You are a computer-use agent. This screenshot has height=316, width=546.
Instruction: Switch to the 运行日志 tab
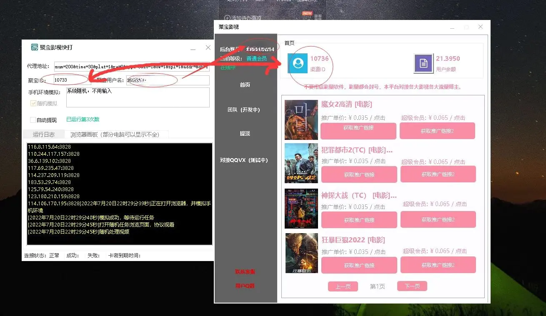44,134
